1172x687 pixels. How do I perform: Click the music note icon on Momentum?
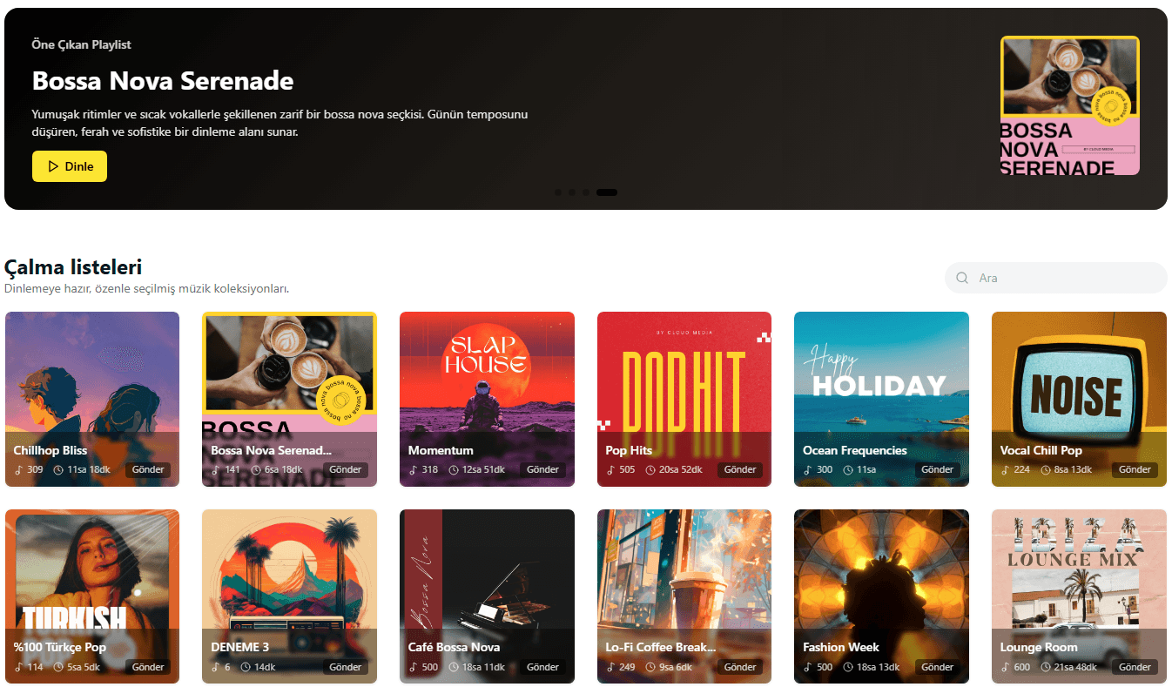(x=414, y=470)
